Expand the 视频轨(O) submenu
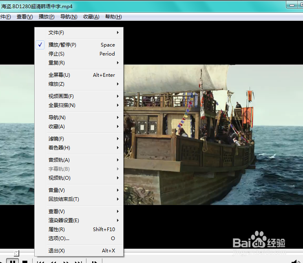 pos(79,178)
